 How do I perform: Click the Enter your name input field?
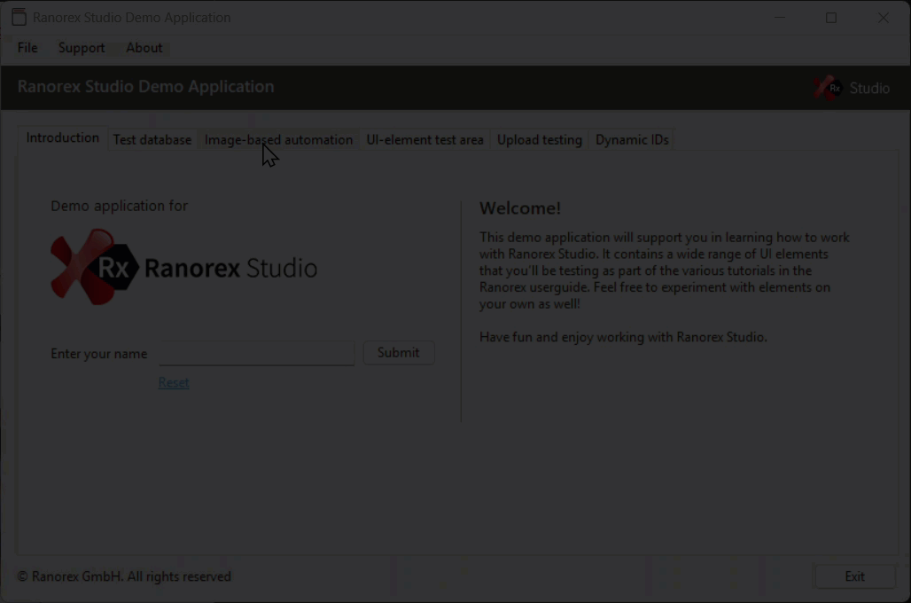click(257, 353)
